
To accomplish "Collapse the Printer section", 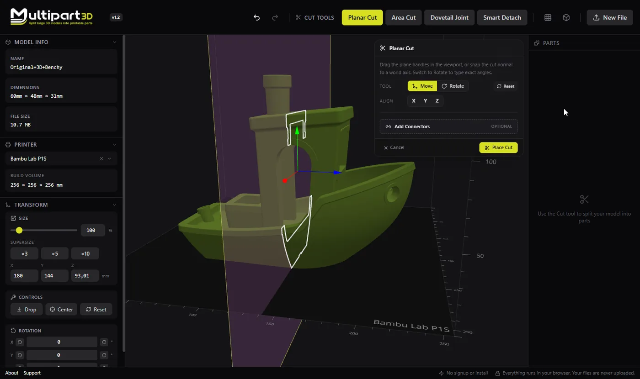I will pos(115,144).
